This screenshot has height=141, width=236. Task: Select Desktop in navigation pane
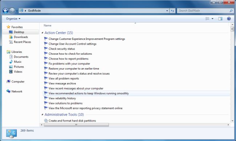tap(19, 32)
